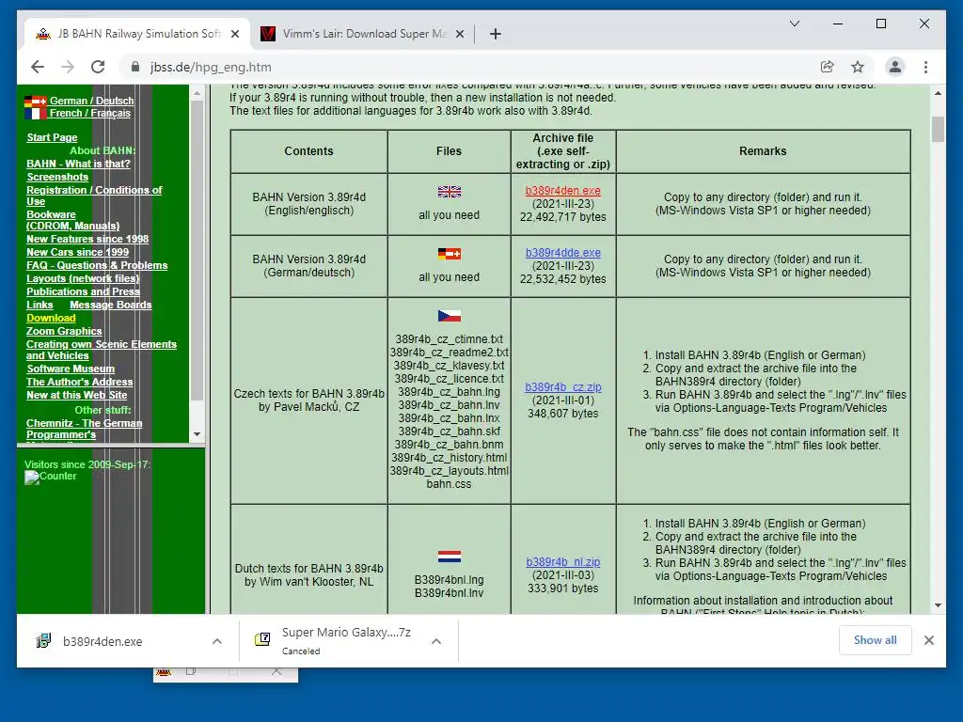Bookmark this page with the star
963x722 pixels.
tap(858, 67)
